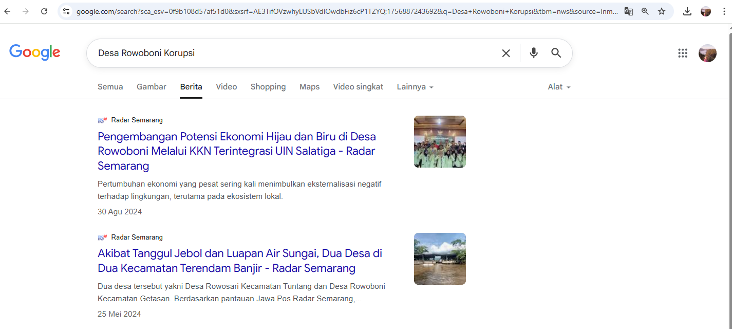Translate this page icon

628,11
